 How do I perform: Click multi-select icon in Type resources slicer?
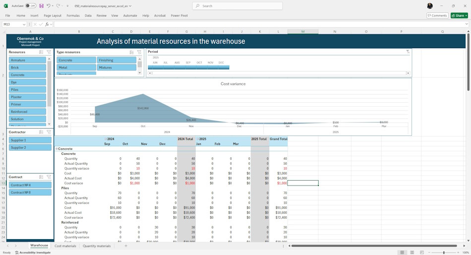click(131, 52)
